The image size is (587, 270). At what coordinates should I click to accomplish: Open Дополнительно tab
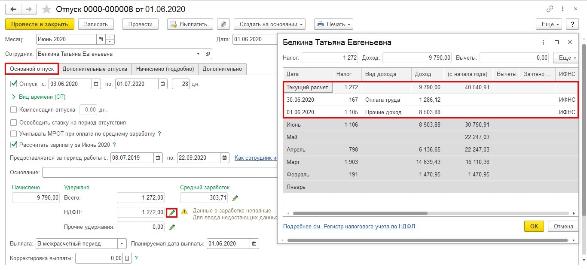pyautogui.click(x=223, y=69)
